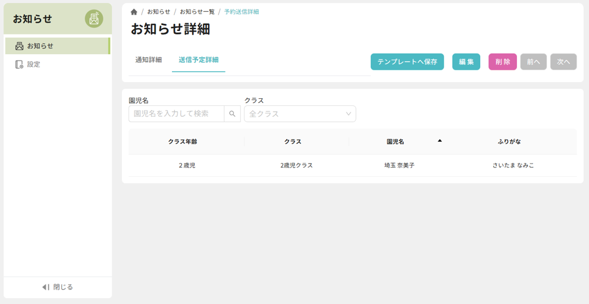Open the お知らせ breadcrumb link
This screenshot has height=304, width=589.
coord(158,12)
